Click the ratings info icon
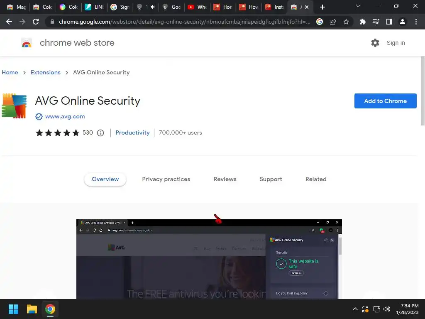Screen dimensions: 425x319 point(100,133)
